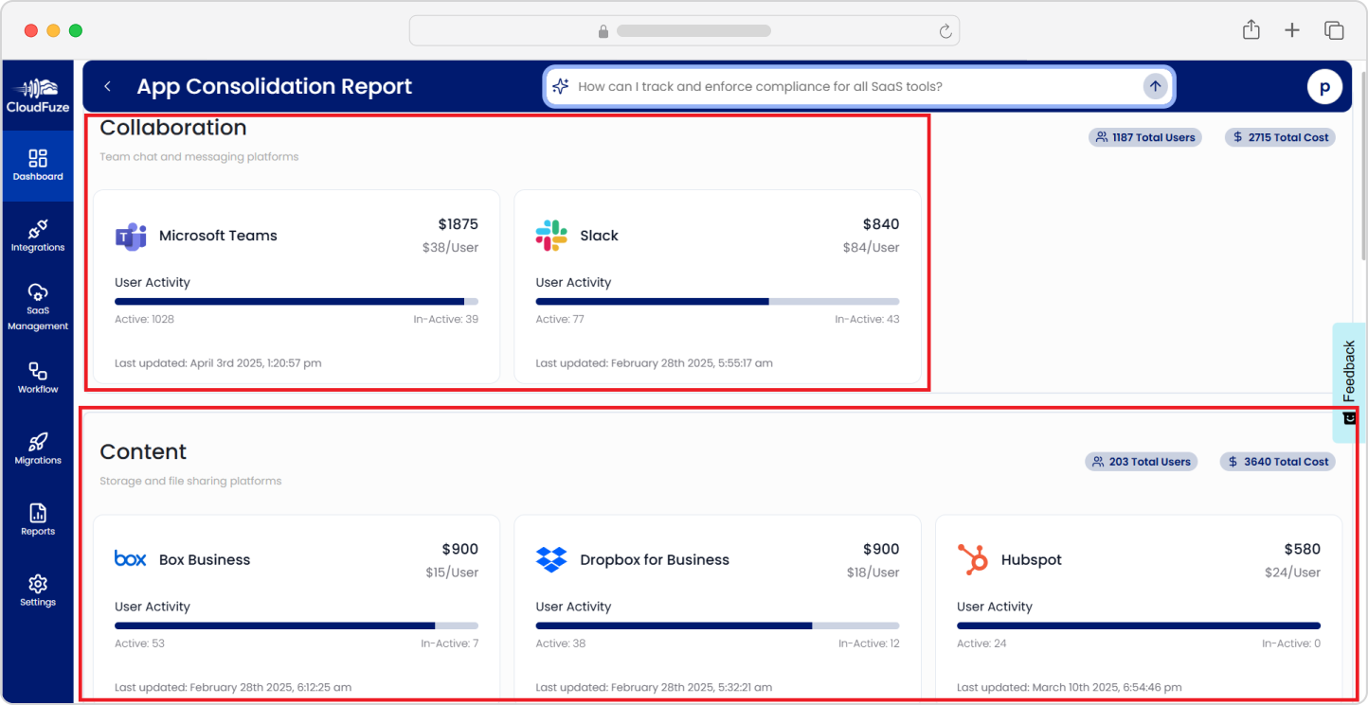Image resolution: width=1368 pixels, height=705 pixels.
Task: Submit the AI query arrow button
Action: [1155, 86]
